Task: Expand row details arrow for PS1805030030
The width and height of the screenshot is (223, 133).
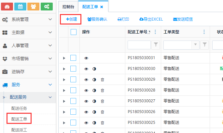Action: point(64,69)
